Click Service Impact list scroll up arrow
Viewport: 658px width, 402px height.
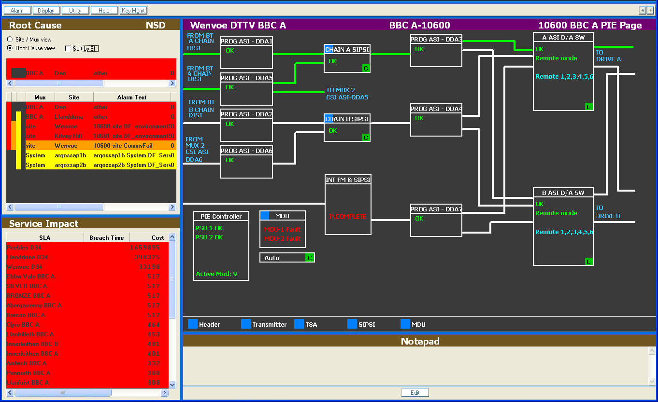coord(172,237)
